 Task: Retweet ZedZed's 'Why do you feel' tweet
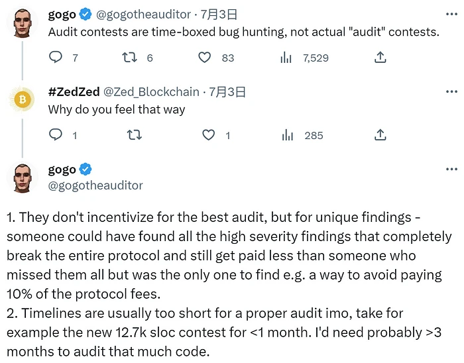(x=134, y=135)
